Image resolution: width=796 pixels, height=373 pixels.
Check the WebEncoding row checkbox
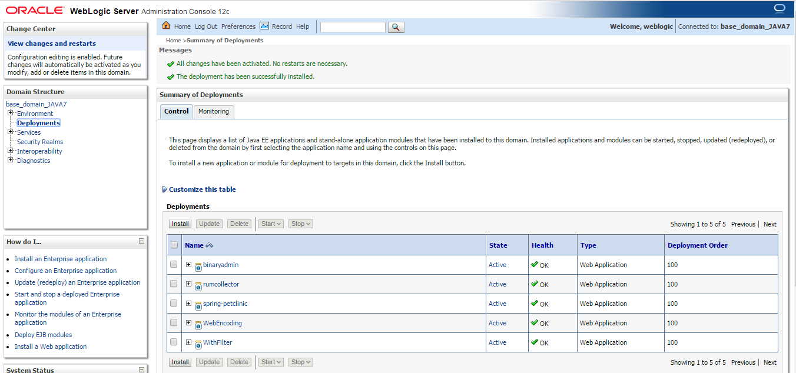tap(174, 322)
